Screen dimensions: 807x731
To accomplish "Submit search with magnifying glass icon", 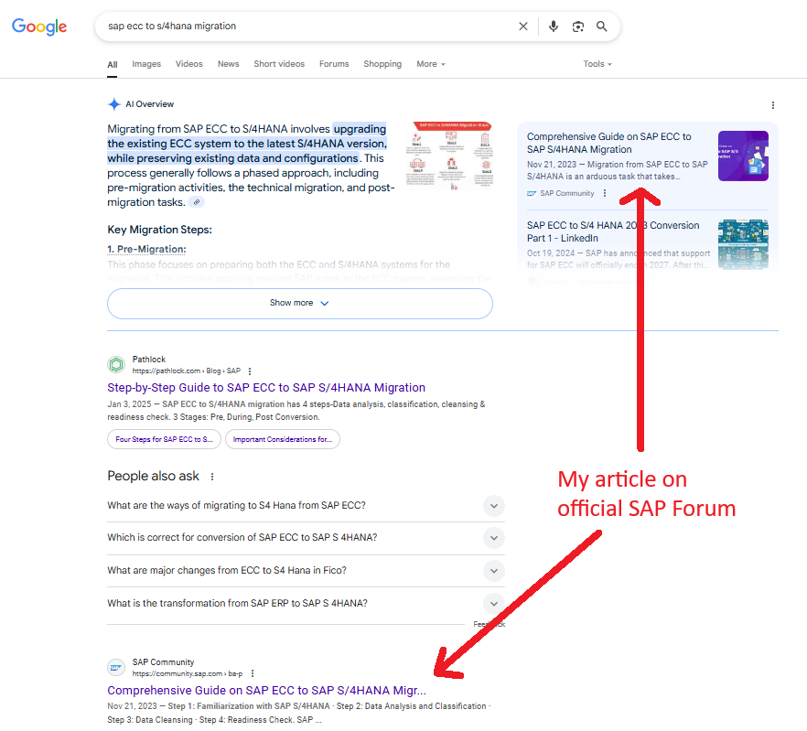I will click(x=601, y=27).
